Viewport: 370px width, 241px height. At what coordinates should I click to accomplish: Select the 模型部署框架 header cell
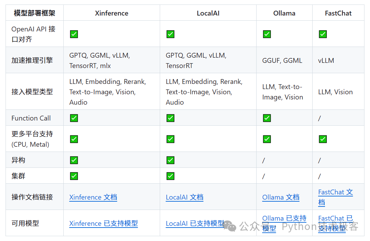pos(35,13)
